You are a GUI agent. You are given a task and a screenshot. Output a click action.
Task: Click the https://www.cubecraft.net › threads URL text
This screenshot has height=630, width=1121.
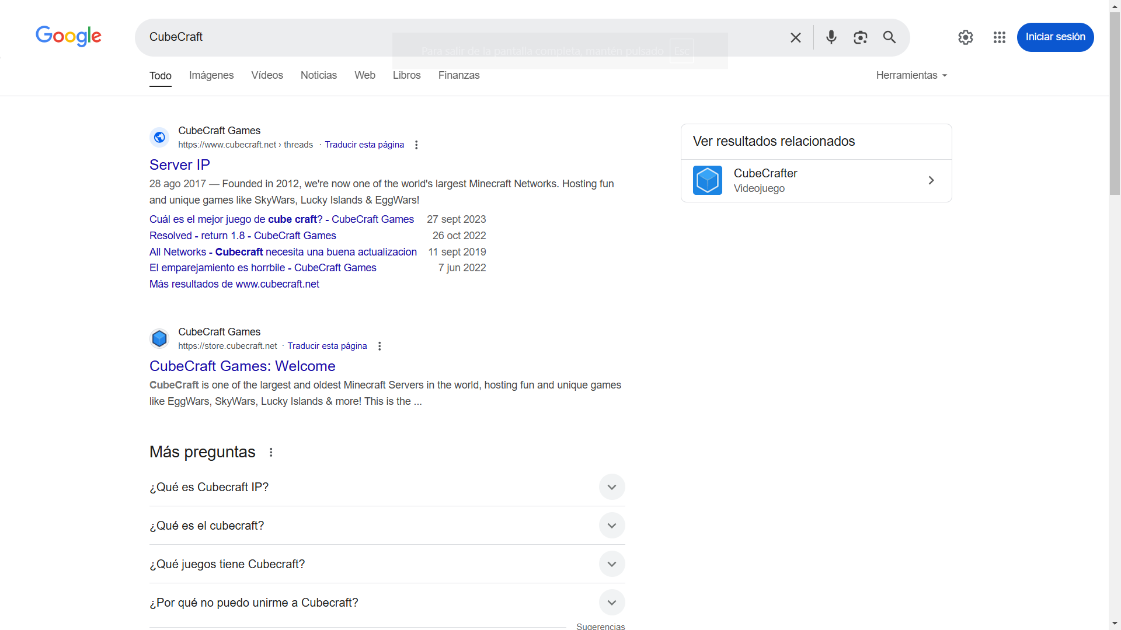coord(246,145)
